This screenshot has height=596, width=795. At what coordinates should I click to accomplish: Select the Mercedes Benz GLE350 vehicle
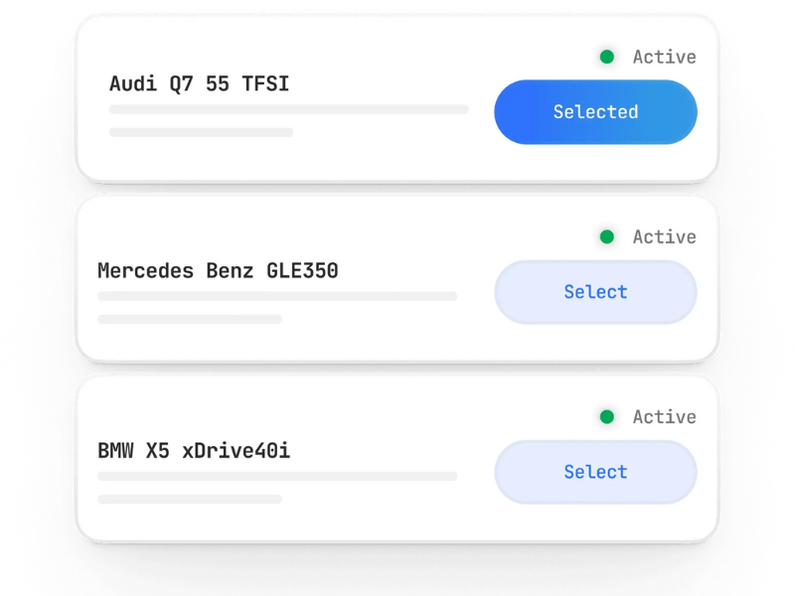[x=595, y=292]
